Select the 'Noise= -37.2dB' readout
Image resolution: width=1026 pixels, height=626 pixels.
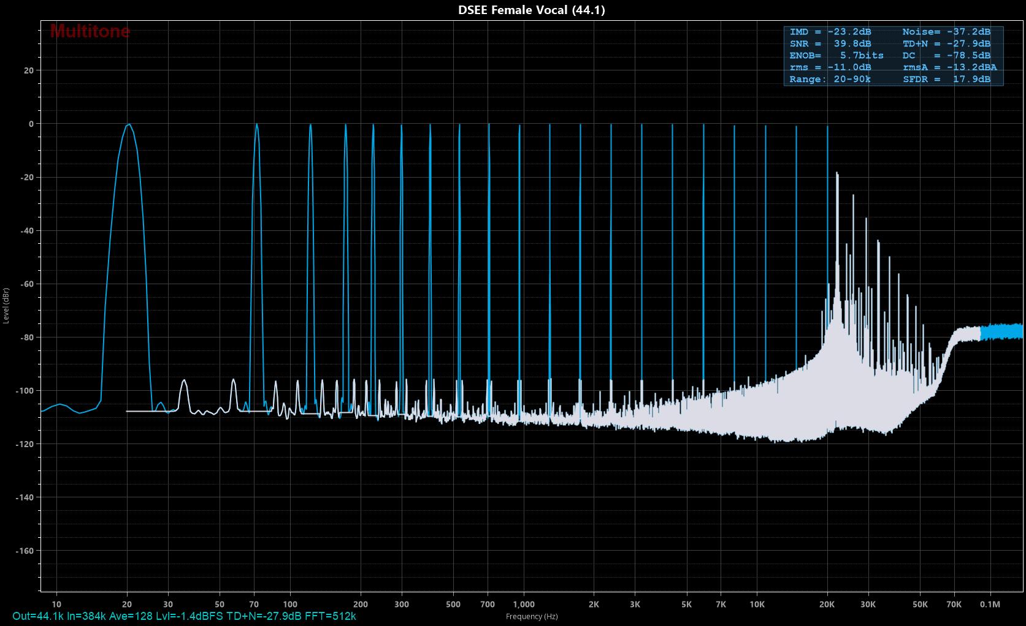point(946,32)
